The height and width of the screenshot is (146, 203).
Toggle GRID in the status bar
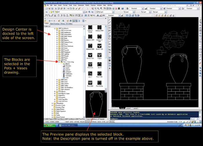click(x=72, y=122)
